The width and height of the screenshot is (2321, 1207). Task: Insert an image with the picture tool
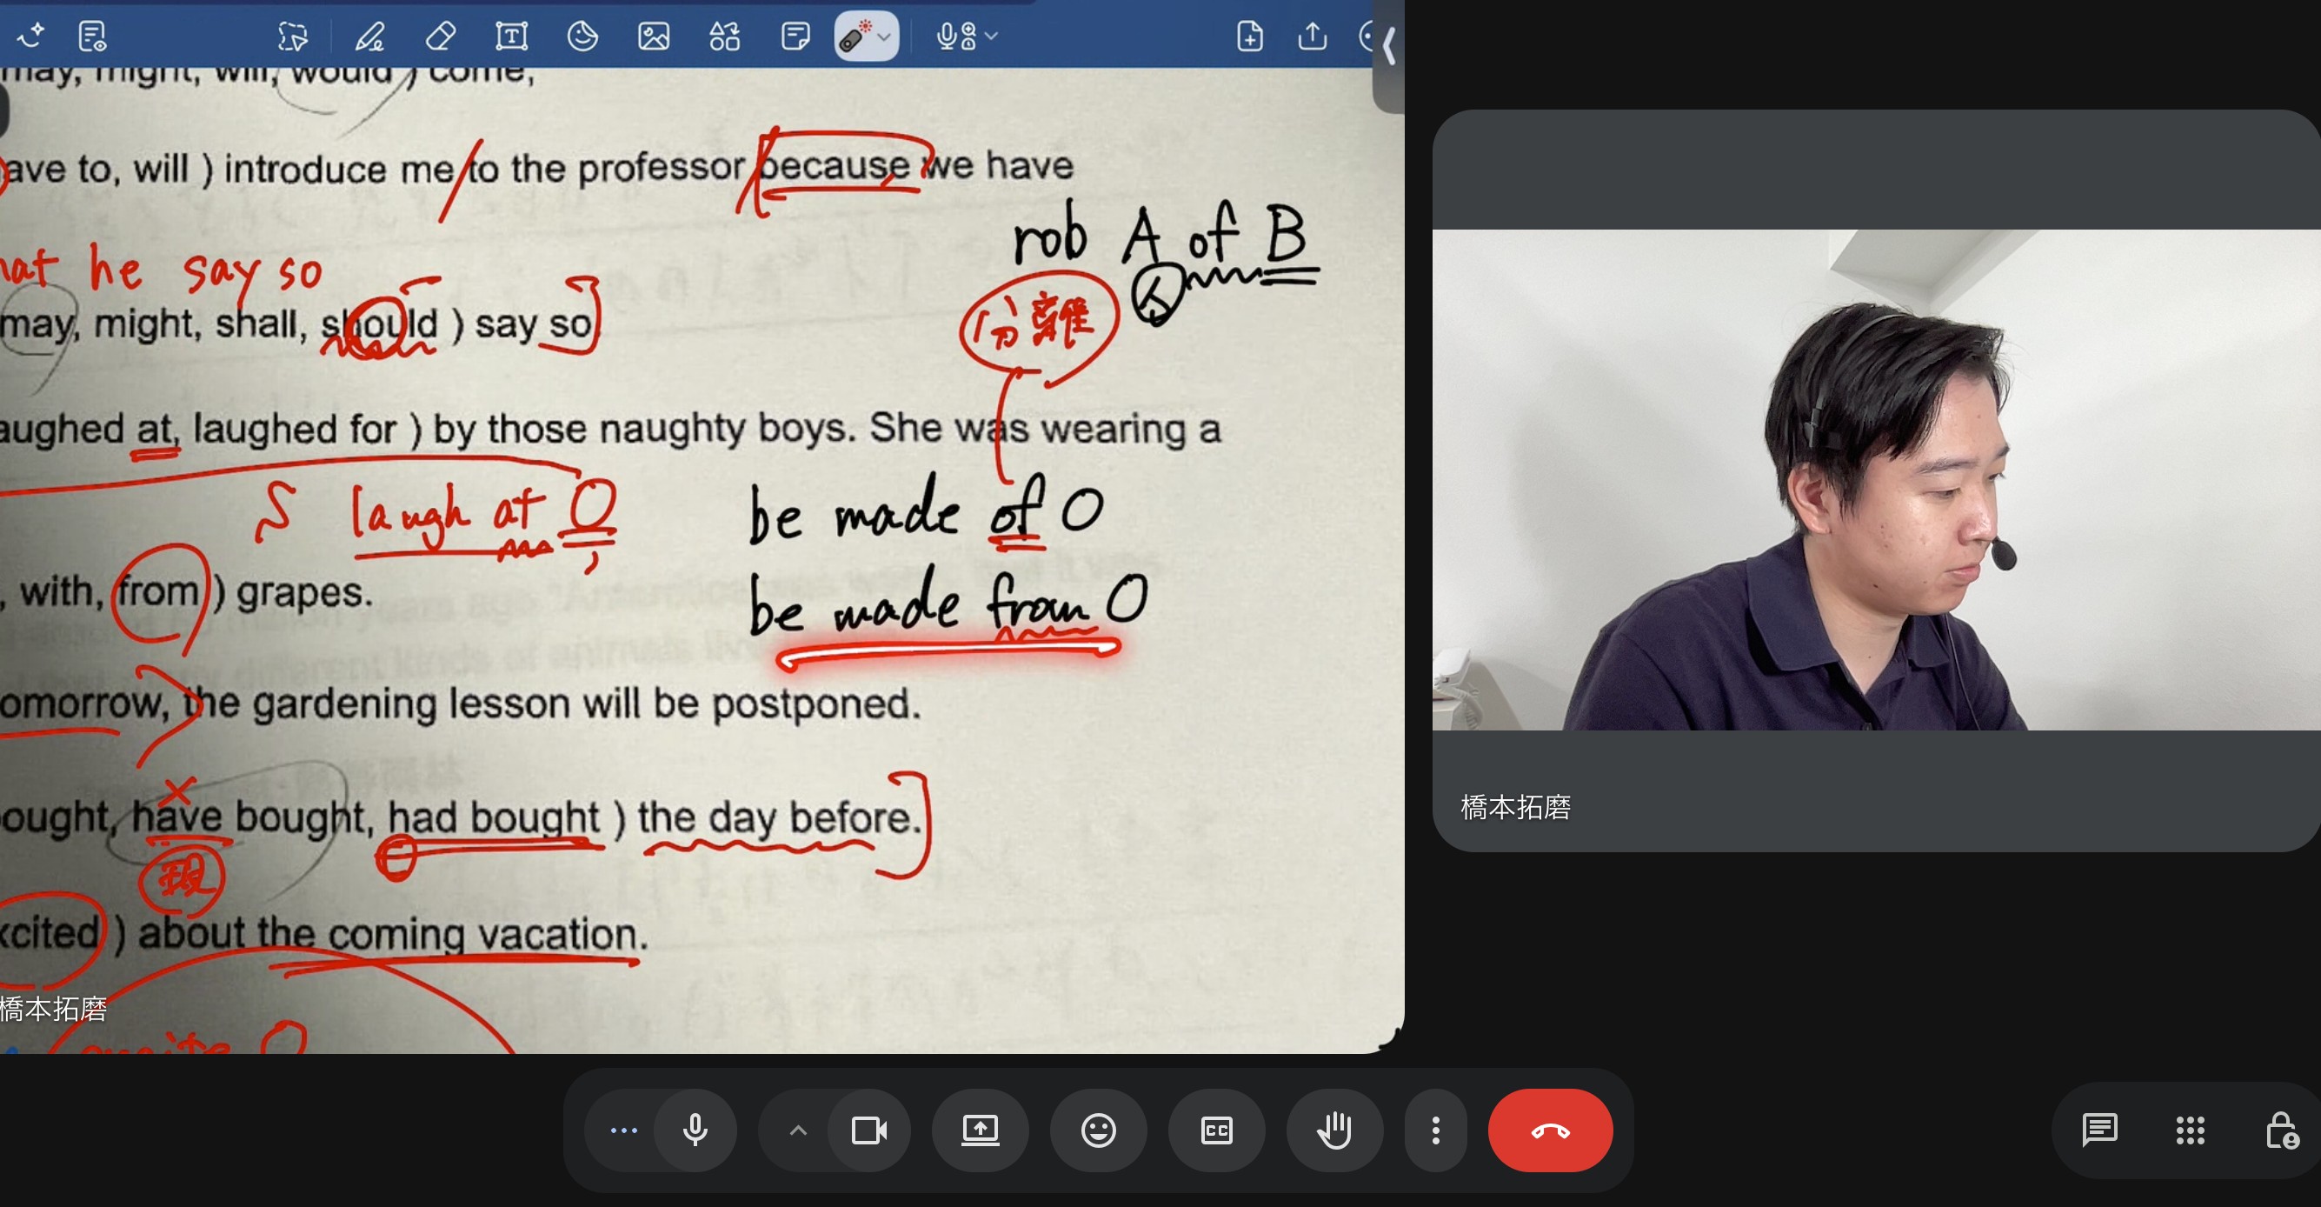pos(653,36)
